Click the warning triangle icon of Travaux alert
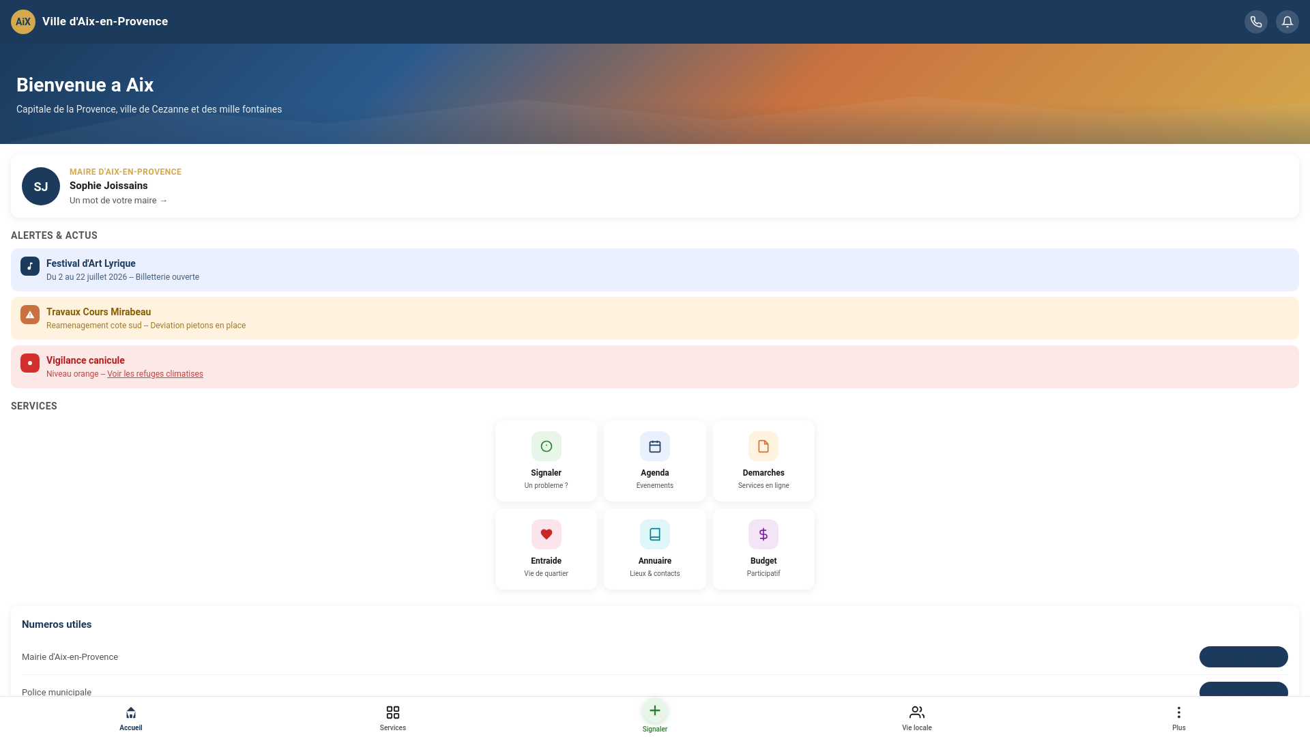The image size is (1310, 737). click(x=30, y=315)
